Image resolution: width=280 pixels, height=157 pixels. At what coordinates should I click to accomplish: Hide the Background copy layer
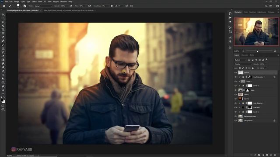[x=235, y=116]
